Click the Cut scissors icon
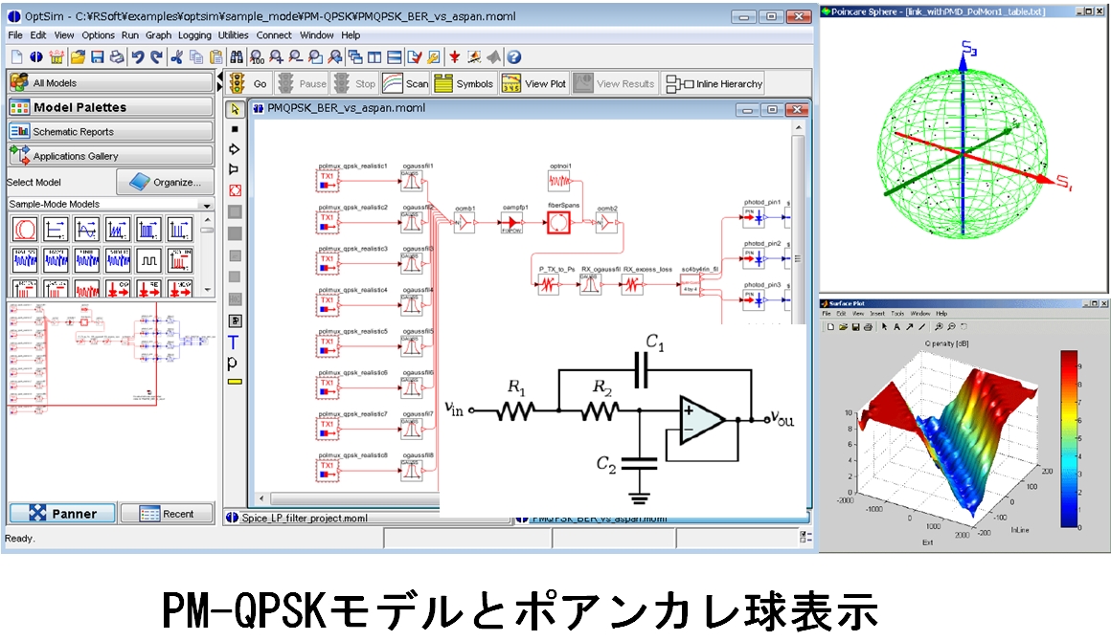The height and width of the screenshot is (641, 1111). (x=177, y=57)
